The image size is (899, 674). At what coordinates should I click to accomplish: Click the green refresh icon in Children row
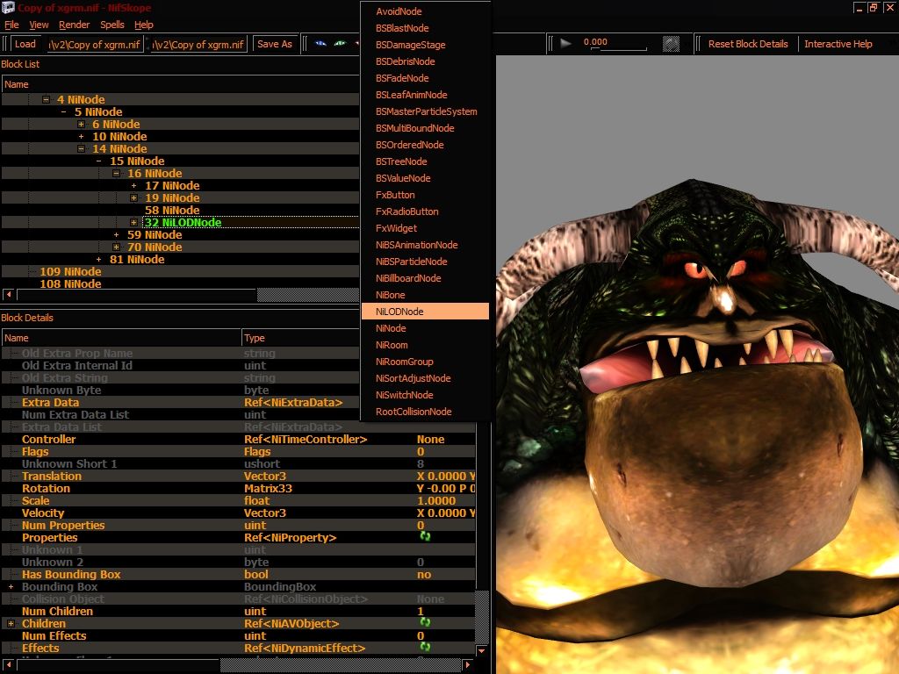click(425, 622)
